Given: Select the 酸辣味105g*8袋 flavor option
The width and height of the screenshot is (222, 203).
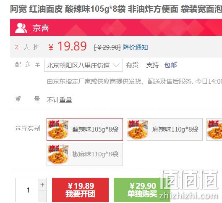Looking at the screenshot, I should point(85,129).
